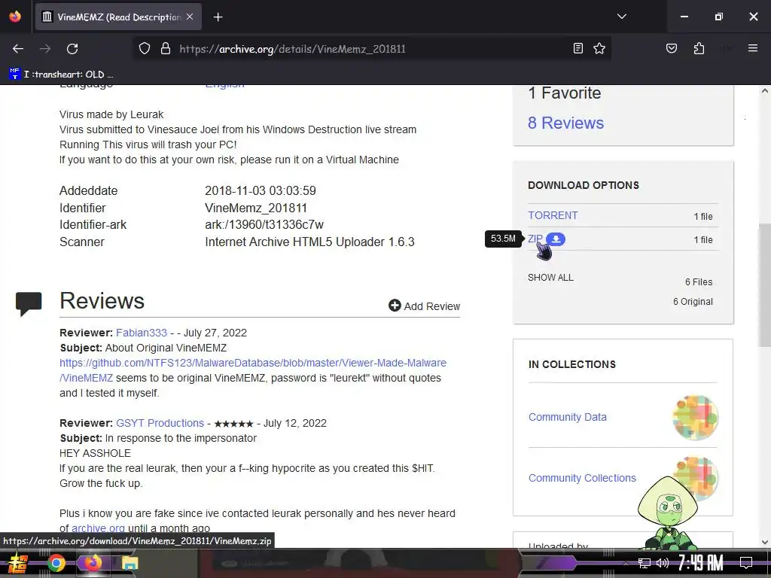Click the Community Data thumbnail image

pos(695,417)
